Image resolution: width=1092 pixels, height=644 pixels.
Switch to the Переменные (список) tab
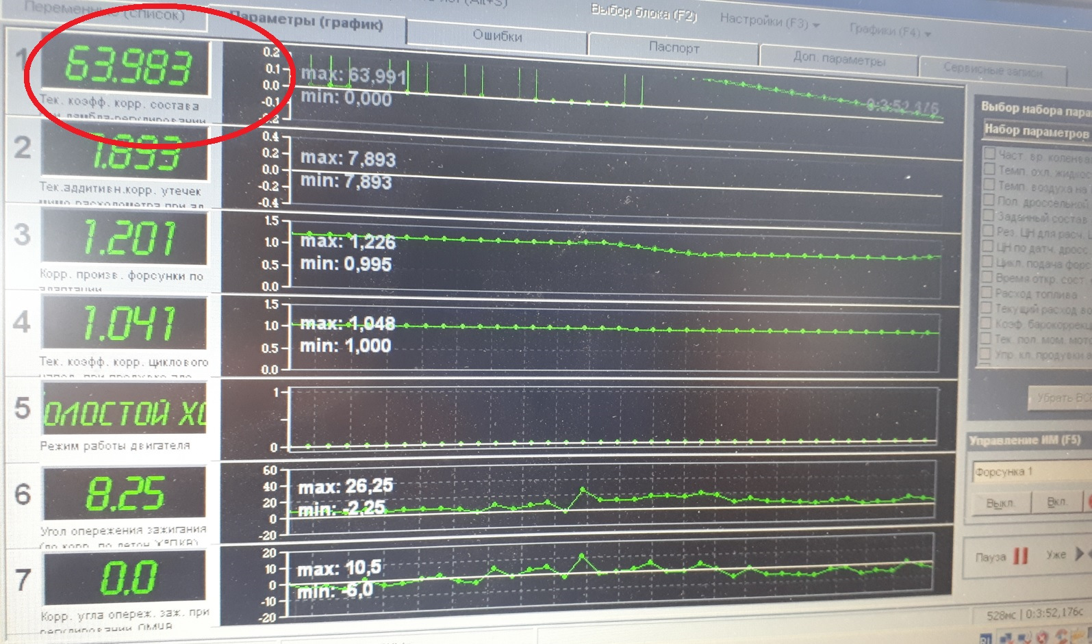pyautogui.click(x=106, y=12)
